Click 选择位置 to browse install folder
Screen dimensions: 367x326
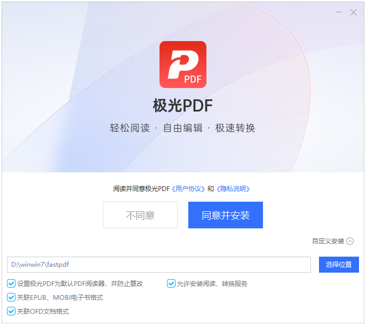339,265
